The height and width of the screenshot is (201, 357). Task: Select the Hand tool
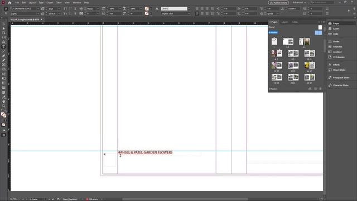(x=4, y=102)
